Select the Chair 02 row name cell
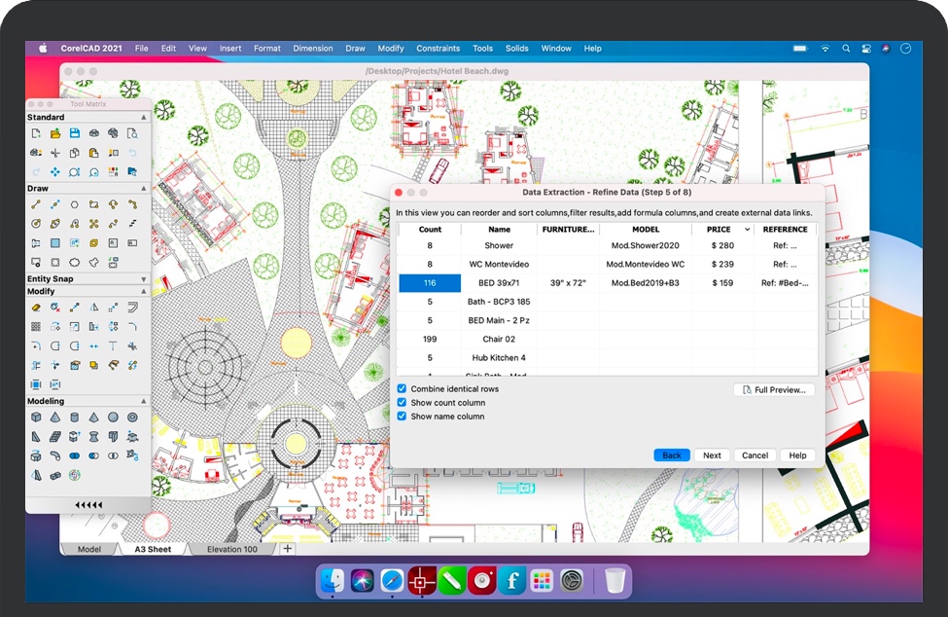Viewport: 948px width, 617px height. [x=499, y=340]
